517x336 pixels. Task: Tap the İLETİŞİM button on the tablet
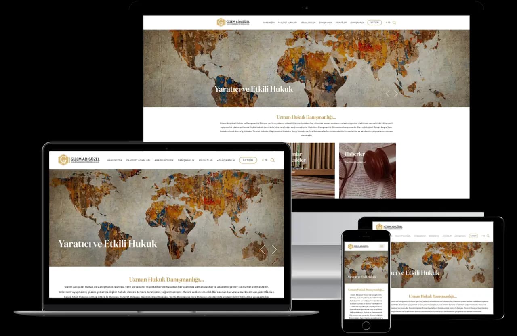(x=473, y=236)
